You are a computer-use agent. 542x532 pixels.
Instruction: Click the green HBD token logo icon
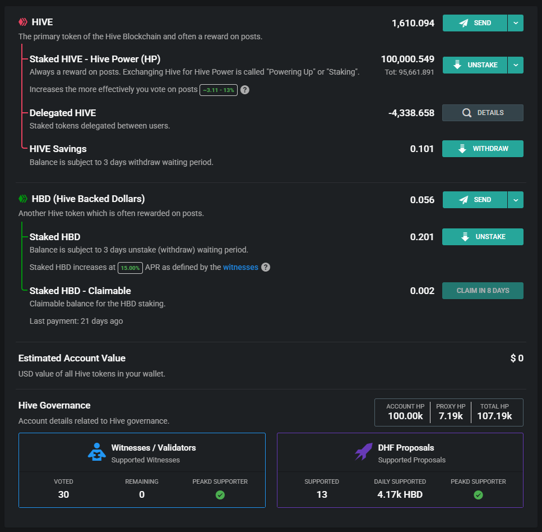pyautogui.click(x=23, y=199)
